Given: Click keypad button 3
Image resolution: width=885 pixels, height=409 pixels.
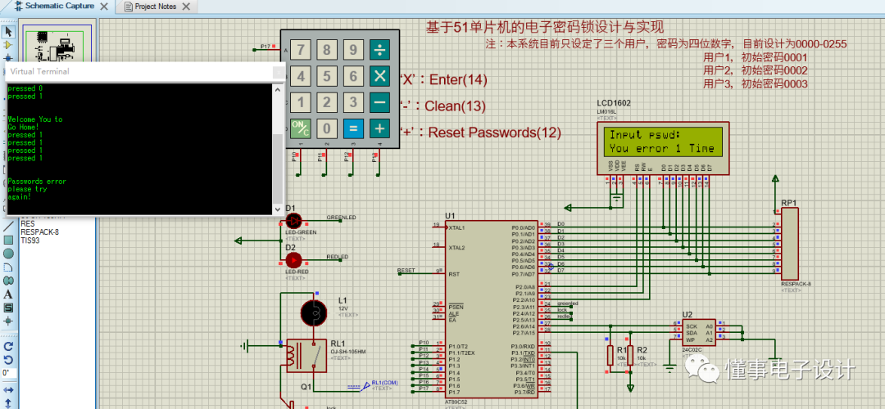Looking at the screenshot, I should [x=353, y=102].
